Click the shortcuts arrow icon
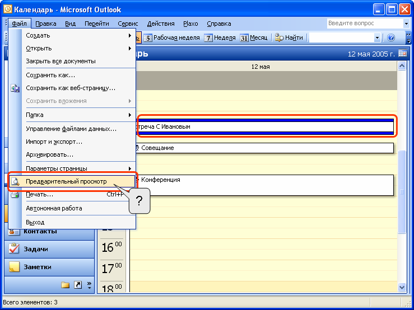Viewport: 414px width, 310px height. 78,285
